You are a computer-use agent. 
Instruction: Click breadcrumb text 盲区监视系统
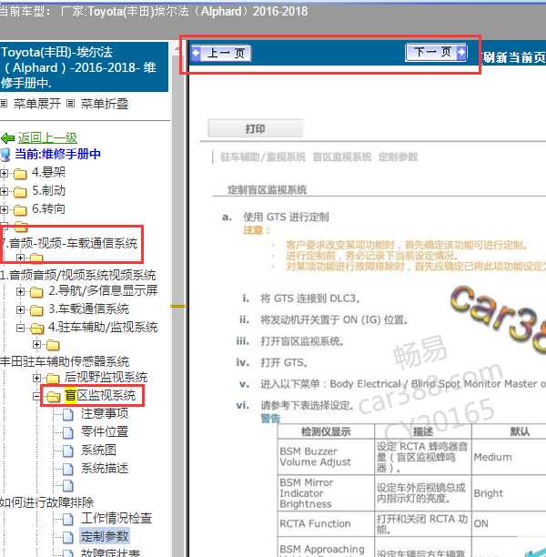click(342, 157)
